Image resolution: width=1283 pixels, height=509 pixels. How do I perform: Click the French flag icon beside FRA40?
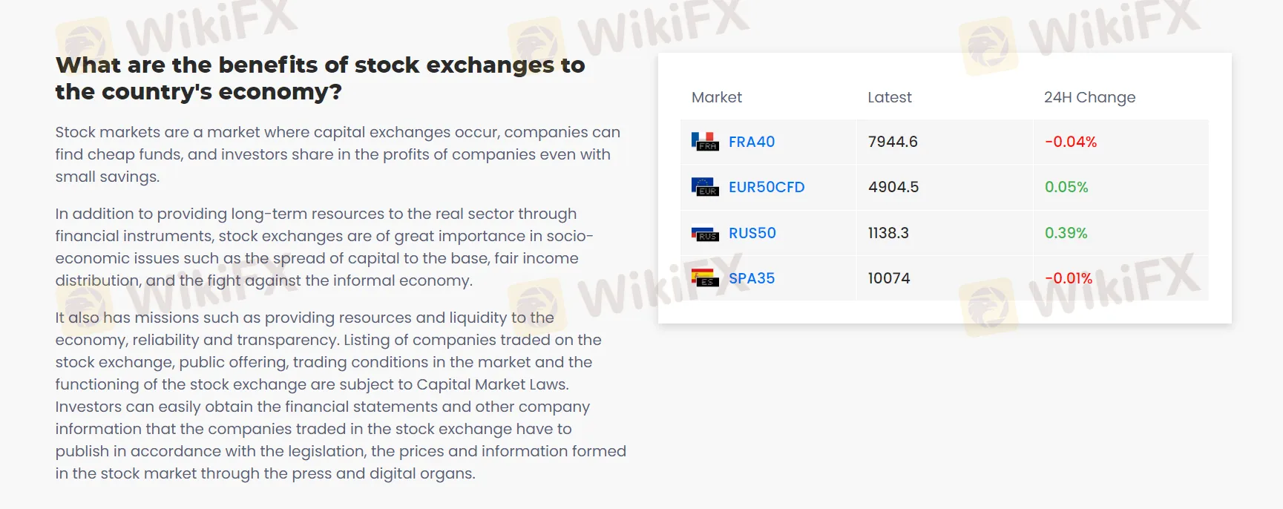(x=705, y=141)
